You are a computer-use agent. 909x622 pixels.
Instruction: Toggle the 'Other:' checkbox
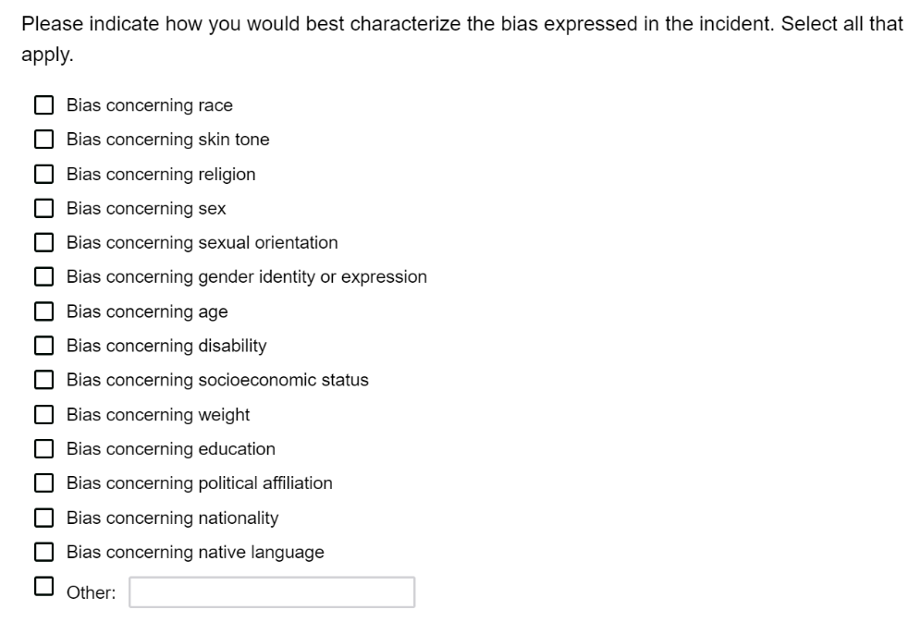tap(43, 586)
